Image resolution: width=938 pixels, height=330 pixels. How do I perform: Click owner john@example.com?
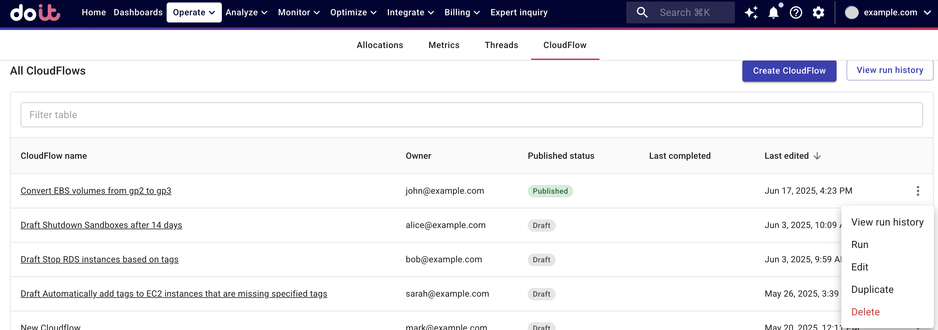click(445, 191)
